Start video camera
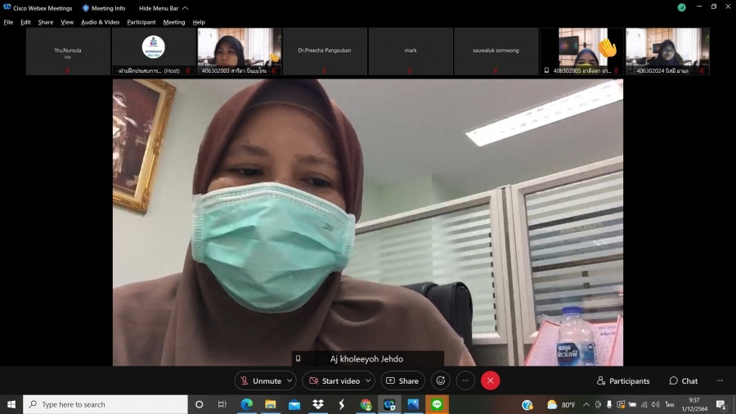 [x=334, y=380]
